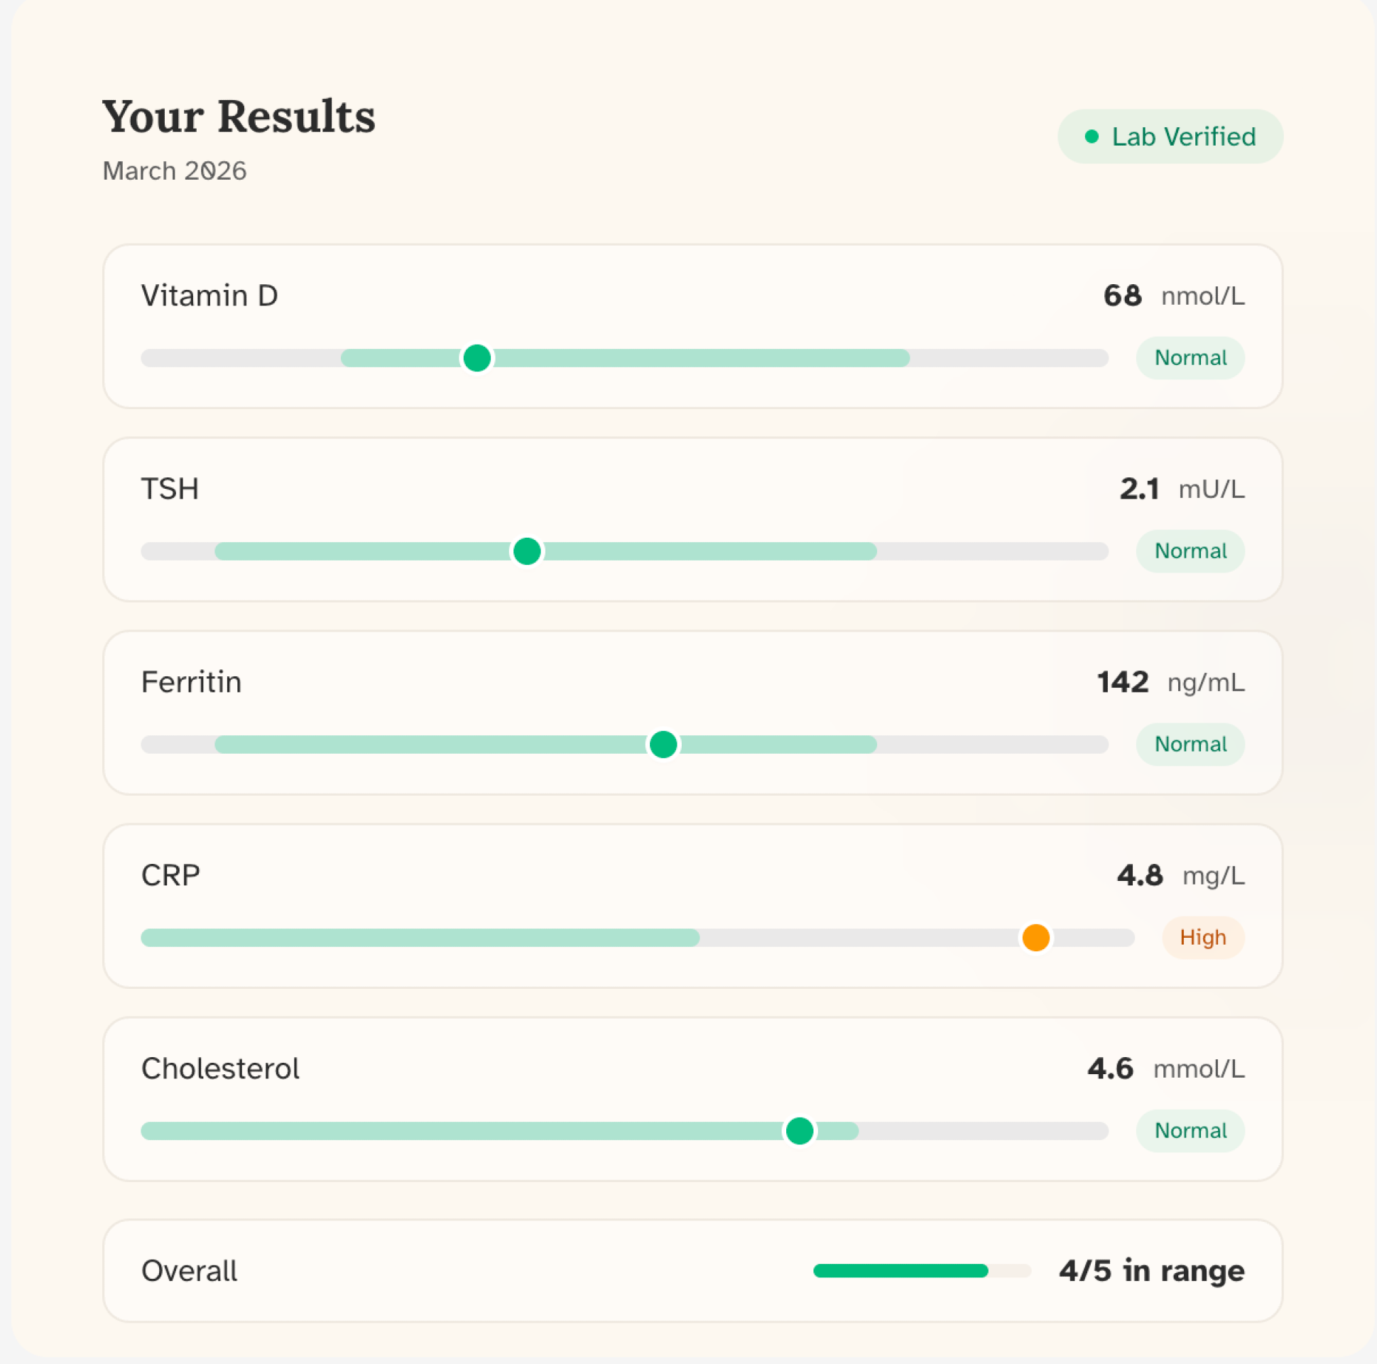Click the Ferritin 142 value
Screen dimensions: 1377x1364
pos(1123,683)
